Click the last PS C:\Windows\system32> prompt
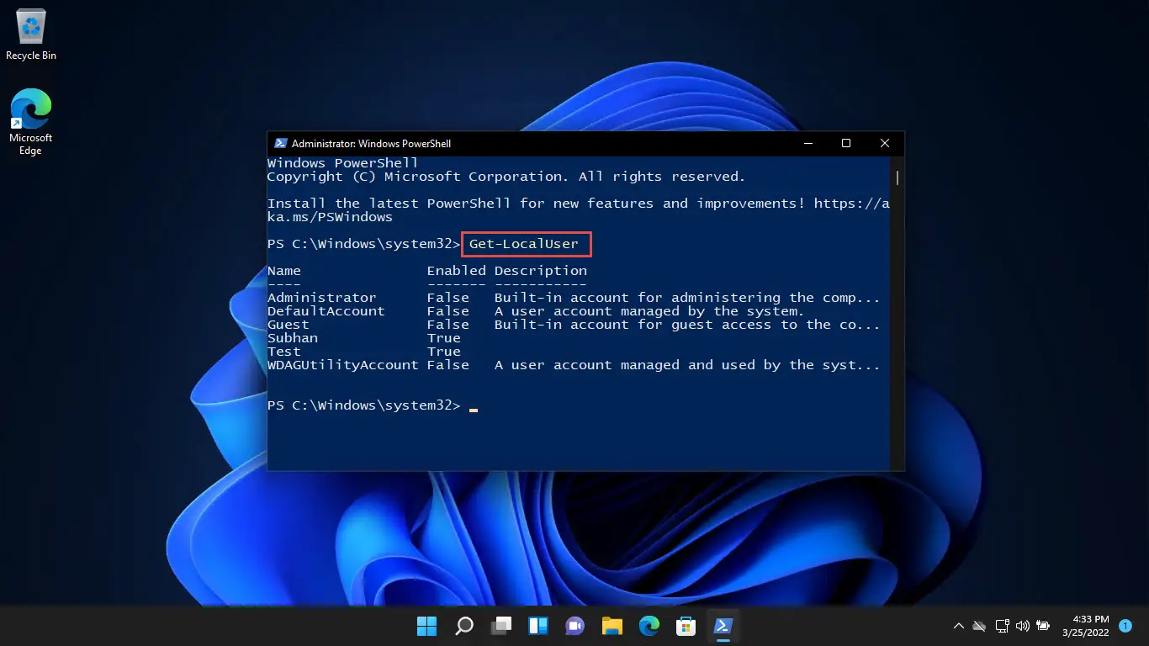1149x646 pixels. pos(364,405)
